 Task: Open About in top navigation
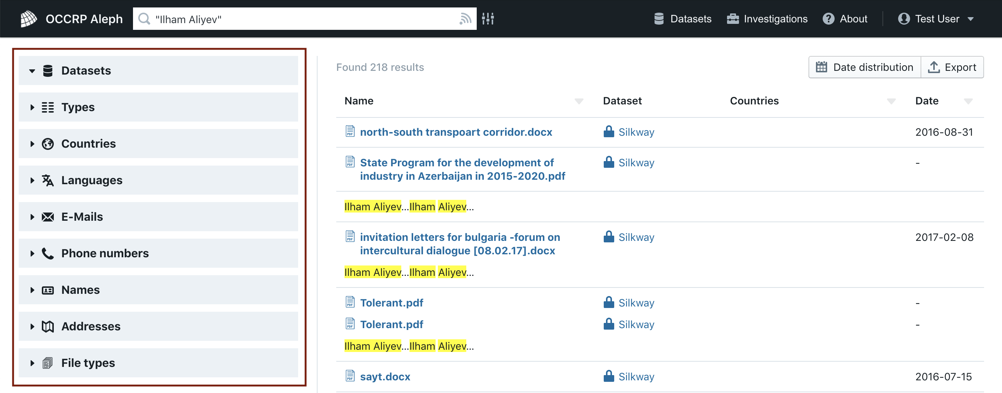click(844, 19)
